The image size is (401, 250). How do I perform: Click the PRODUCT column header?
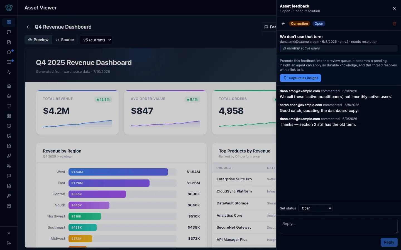pyautogui.click(x=225, y=168)
